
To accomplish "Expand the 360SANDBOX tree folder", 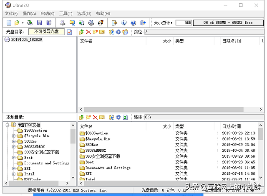I will (14, 147).
